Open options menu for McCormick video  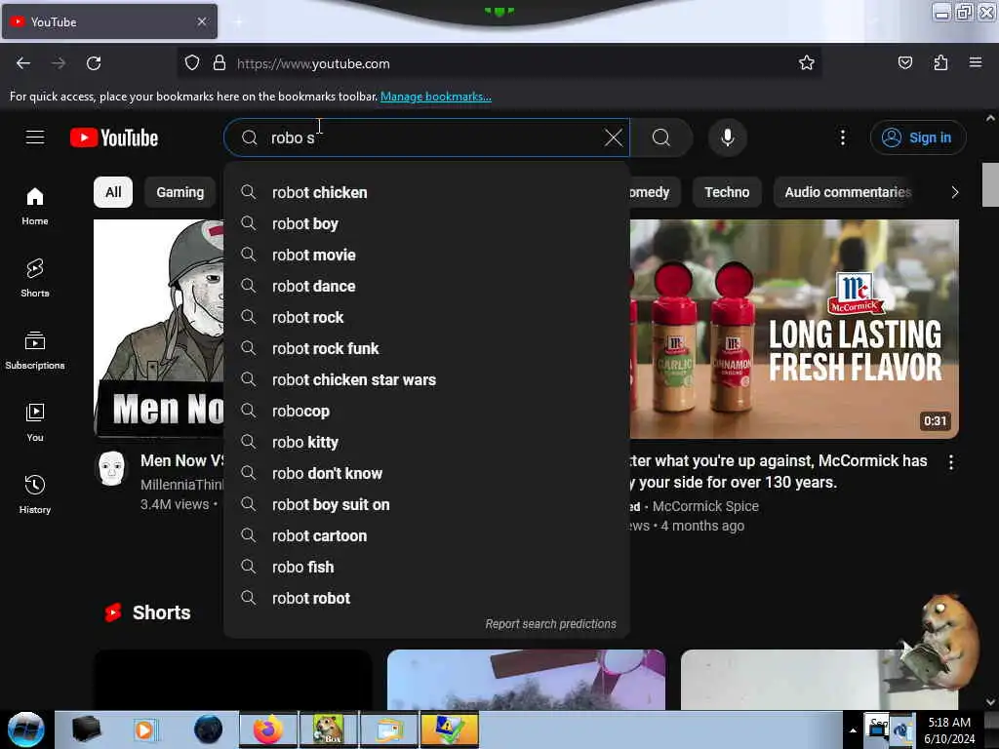(x=950, y=462)
